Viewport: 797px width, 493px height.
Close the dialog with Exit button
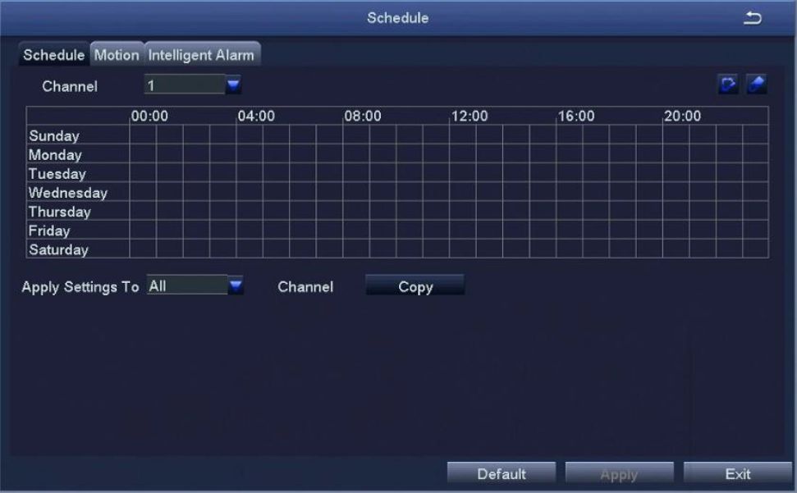pos(737,473)
